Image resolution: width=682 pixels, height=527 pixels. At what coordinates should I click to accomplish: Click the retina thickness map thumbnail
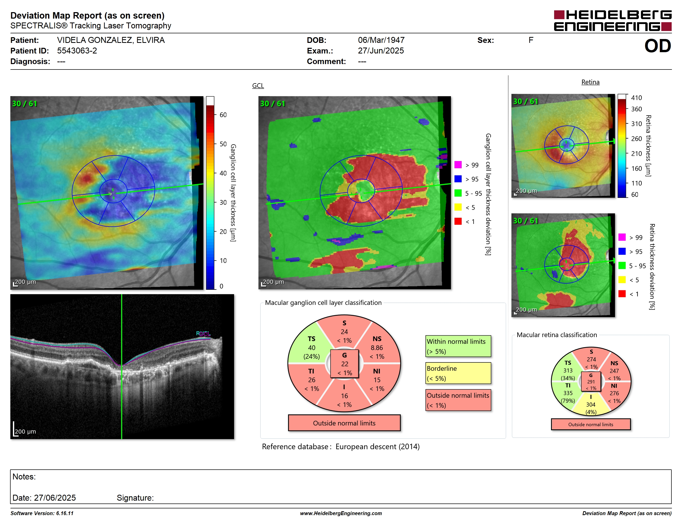tap(563, 145)
